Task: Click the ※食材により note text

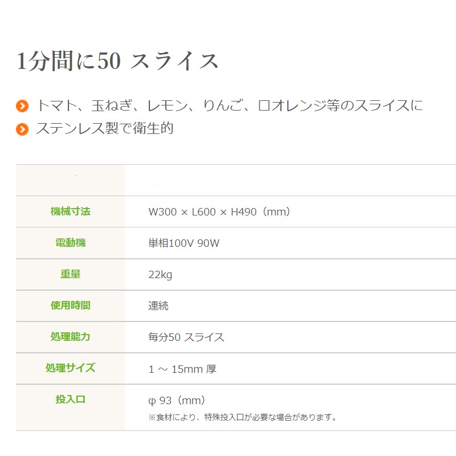Action: click(x=243, y=417)
